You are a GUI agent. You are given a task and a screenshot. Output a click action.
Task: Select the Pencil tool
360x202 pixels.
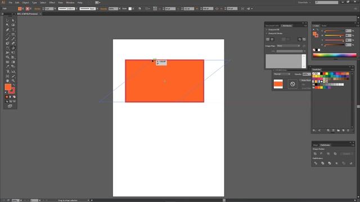click(13, 39)
